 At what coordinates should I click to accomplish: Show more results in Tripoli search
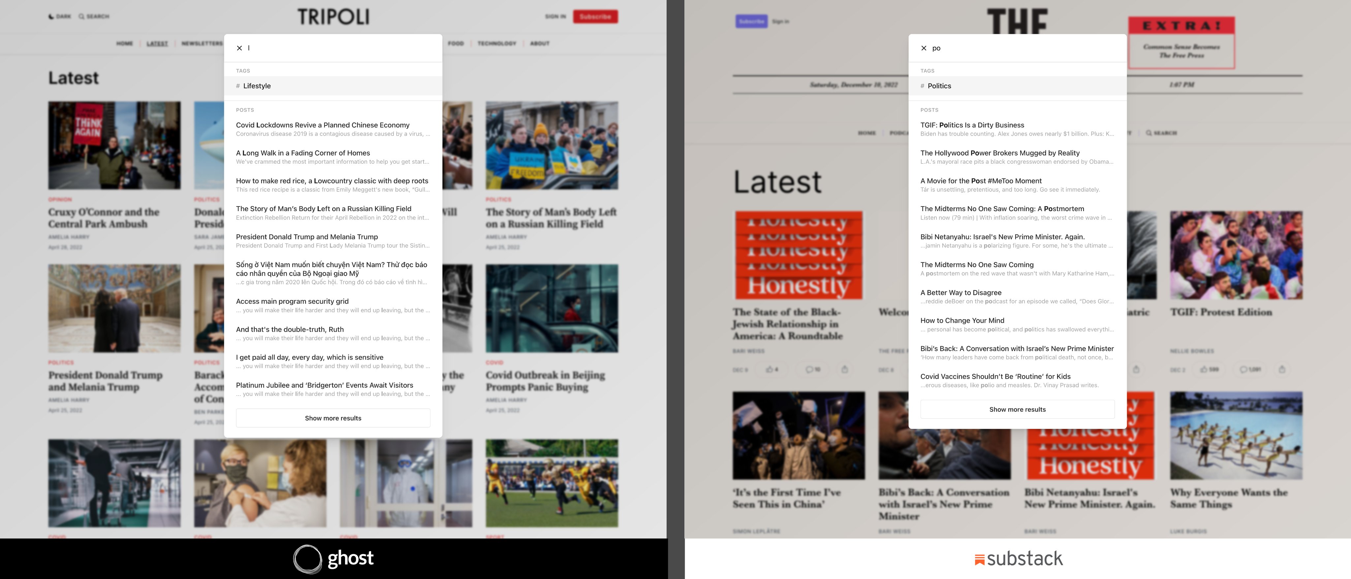[332, 418]
